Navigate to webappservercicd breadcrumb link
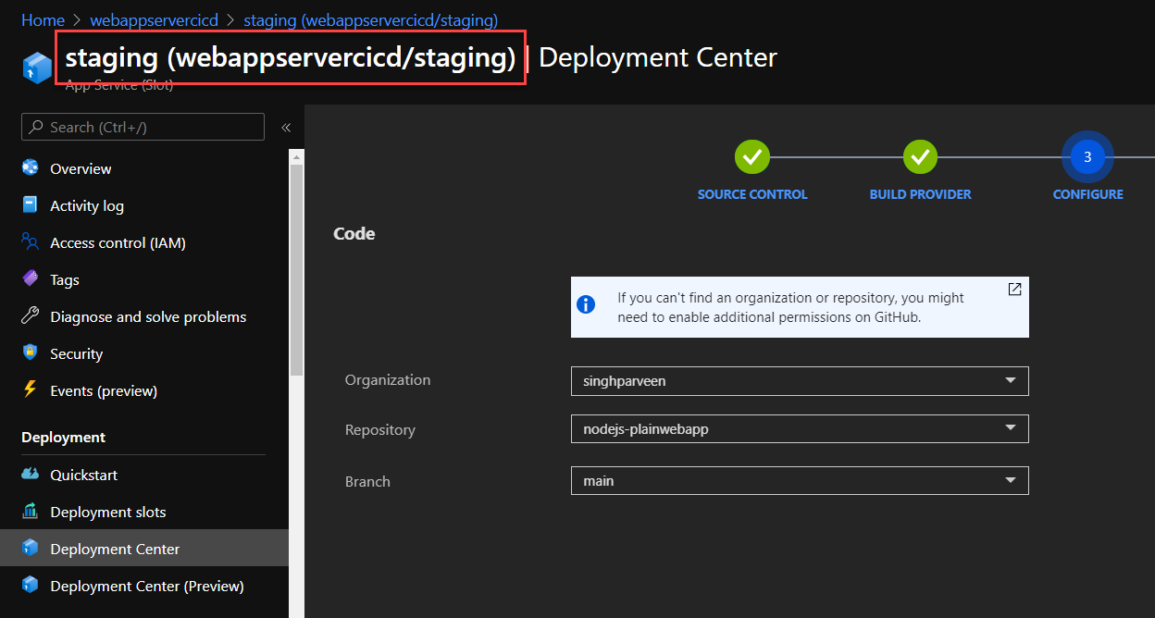This screenshot has height=618, width=1155. point(154,19)
